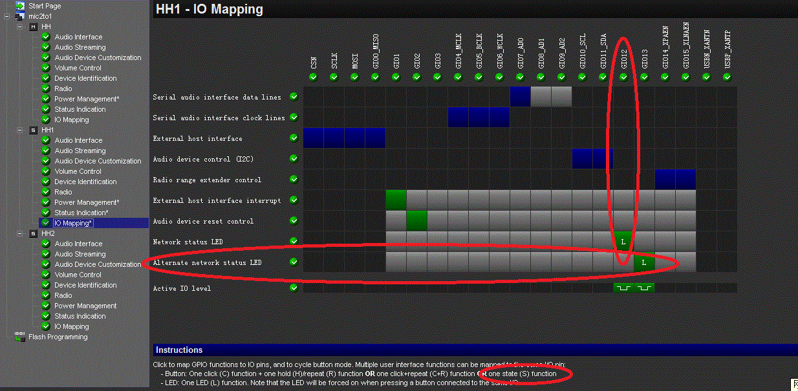This screenshot has width=798, height=391.
Task: Select Volume Control under HH1
Action: coord(78,171)
